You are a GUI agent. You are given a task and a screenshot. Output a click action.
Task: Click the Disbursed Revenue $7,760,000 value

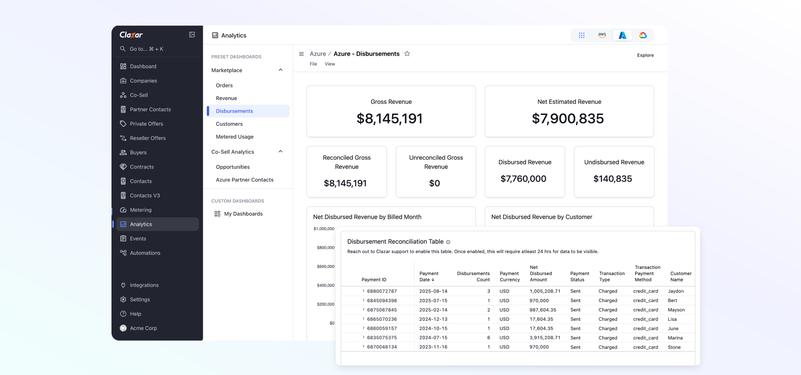click(x=523, y=179)
